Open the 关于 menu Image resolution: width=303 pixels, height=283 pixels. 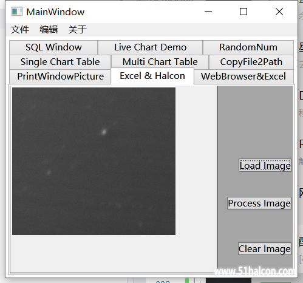pos(78,30)
